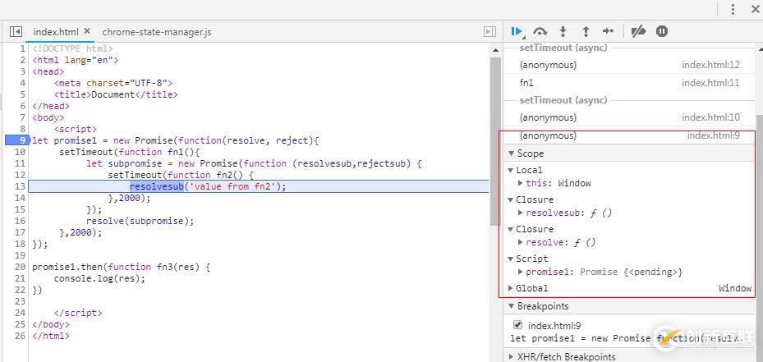Click line number 20 gutter

click(x=20, y=267)
